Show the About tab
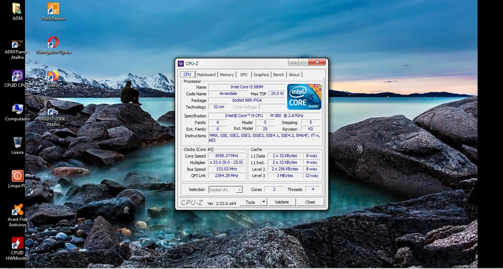The image size is (503, 269). point(294,75)
